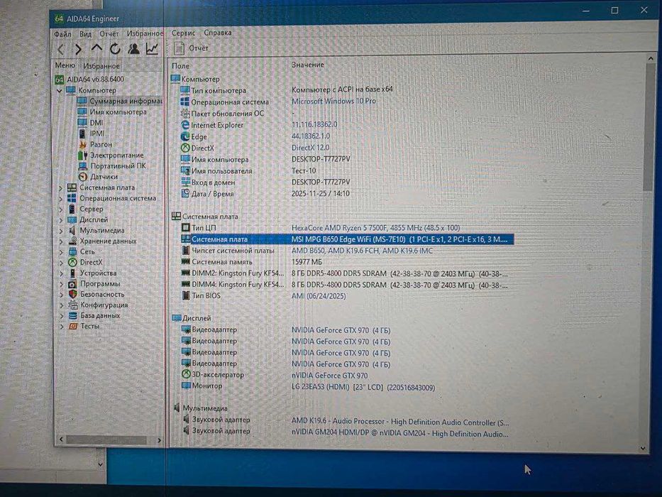Click the DIMM4 Kingston Fury row
This screenshot has height=497, width=662.
point(345,285)
